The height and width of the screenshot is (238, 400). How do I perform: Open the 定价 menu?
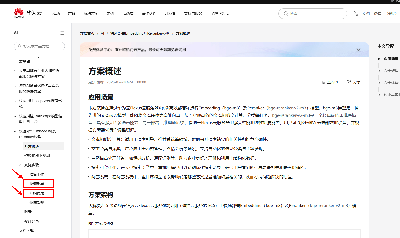(110, 13)
